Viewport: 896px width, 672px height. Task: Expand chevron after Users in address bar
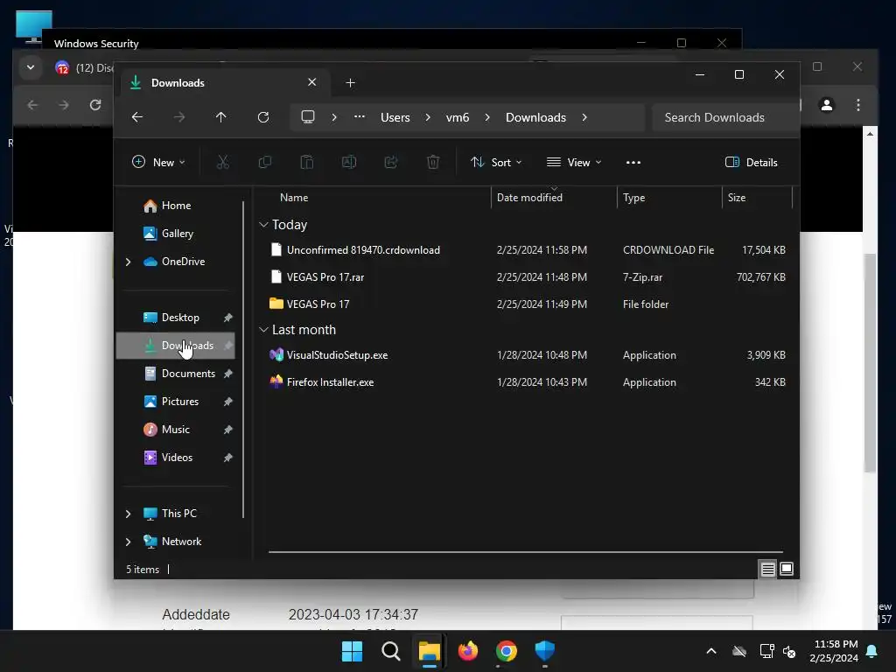pyautogui.click(x=428, y=117)
